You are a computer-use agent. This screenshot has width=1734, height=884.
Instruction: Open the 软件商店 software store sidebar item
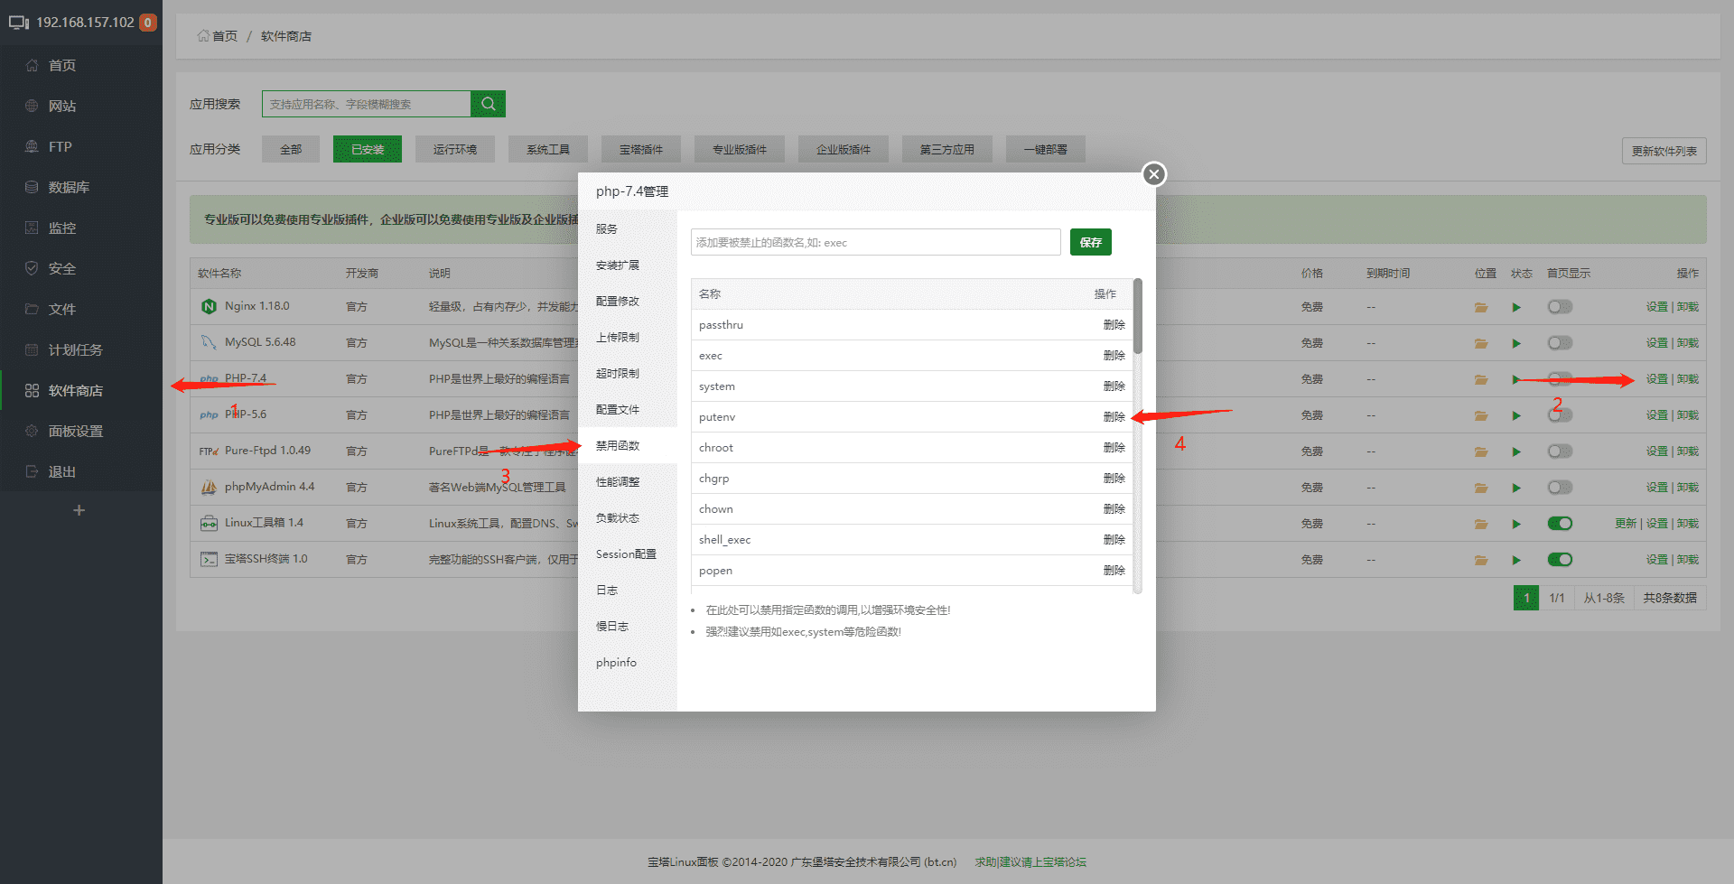(x=75, y=390)
